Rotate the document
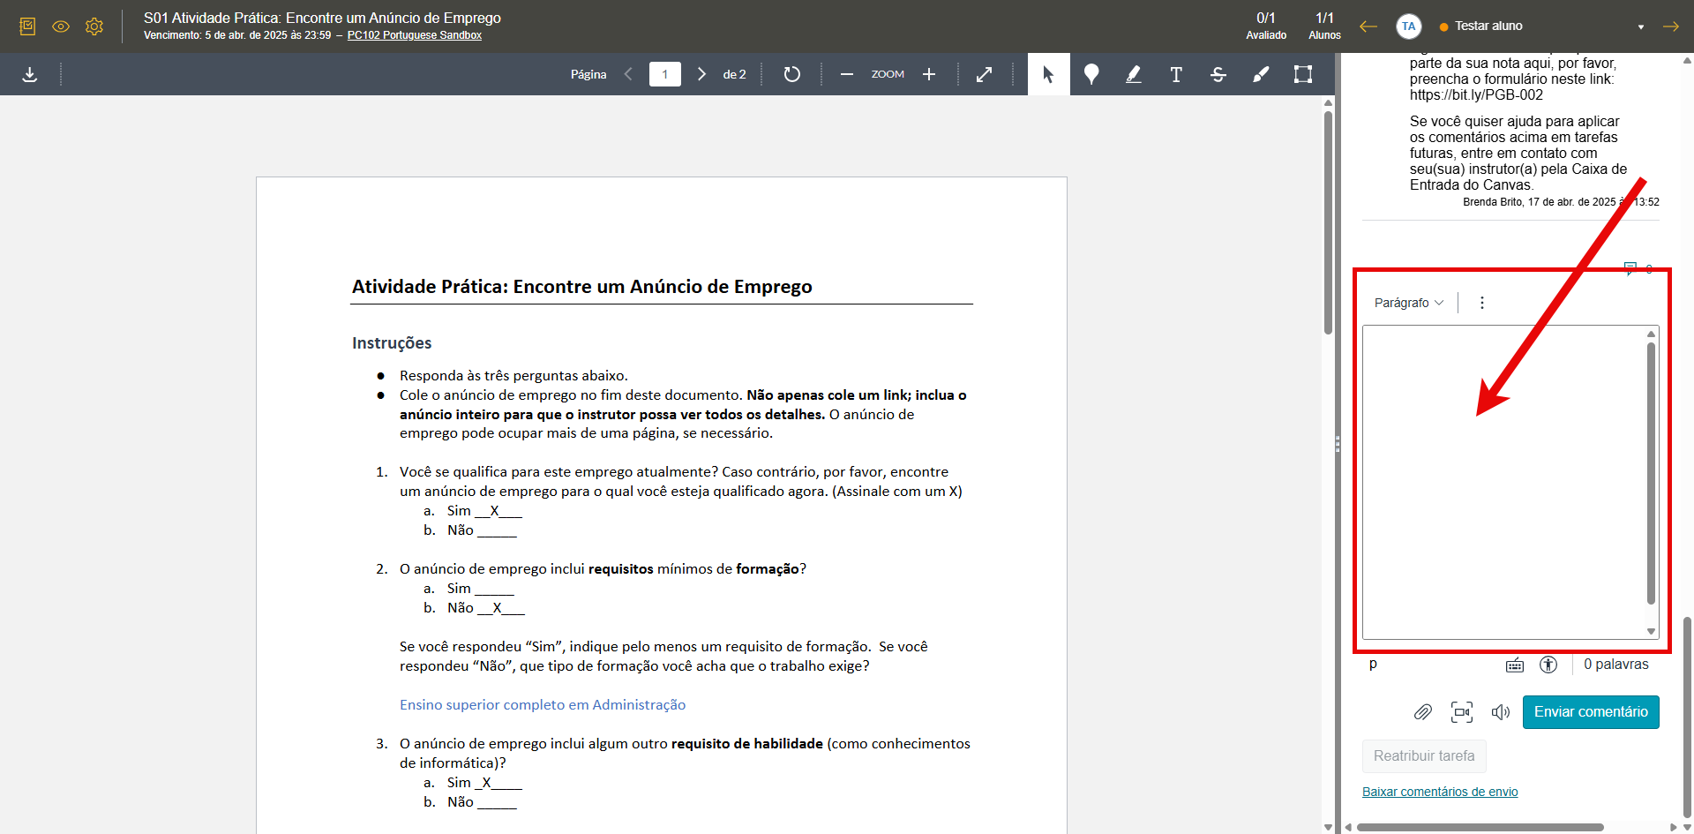Image resolution: width=1694 pixels, height=834 pixels. 792,74
